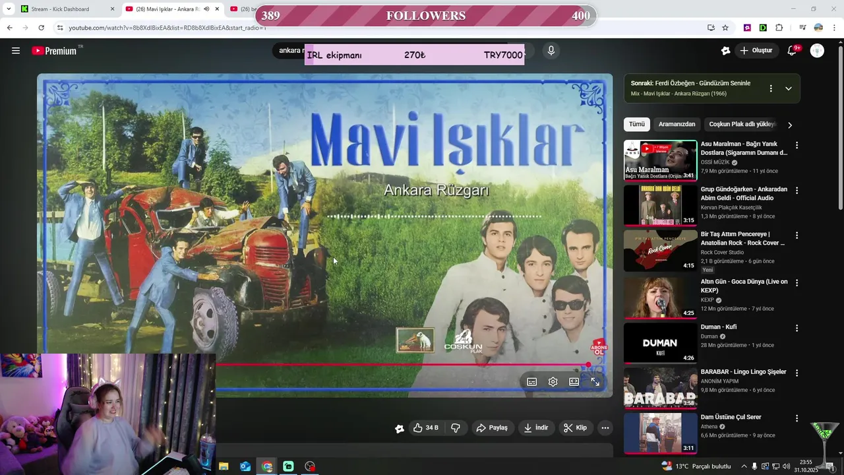
Task: Open options for Bir Taş Attım Pencereye
Action: coord(797,235)
